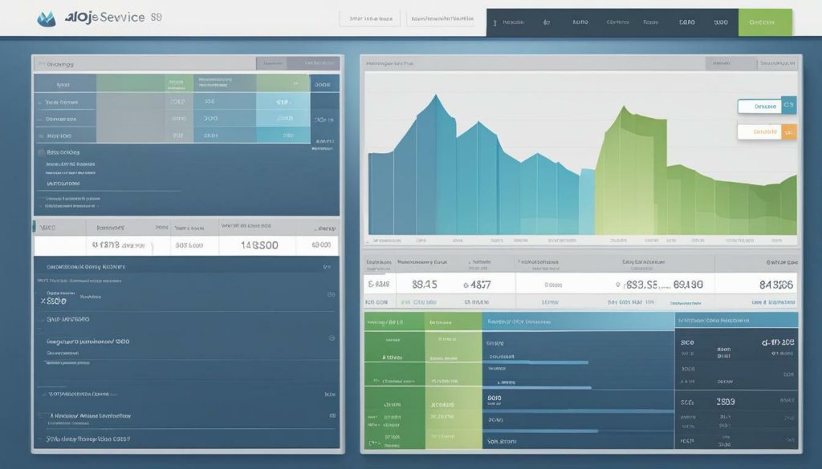This screenshot has height=469, width=822.
Task: Toggle the blue series legend chip
Action: click(x=759, y=105)
